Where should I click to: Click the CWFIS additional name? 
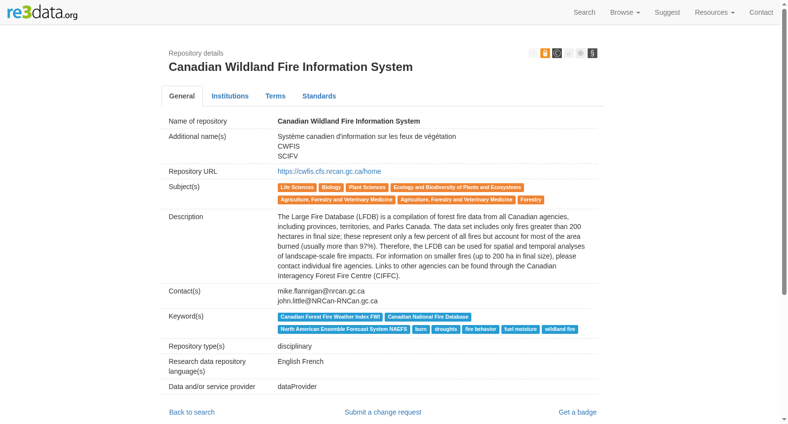289,146
